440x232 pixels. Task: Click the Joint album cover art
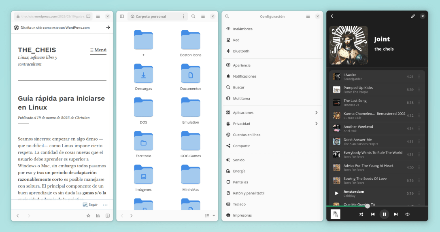tap(349, 45)
